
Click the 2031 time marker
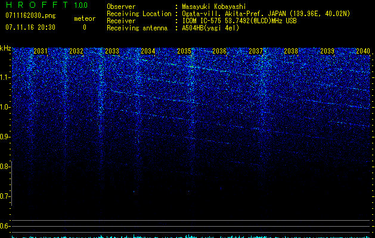41,51
